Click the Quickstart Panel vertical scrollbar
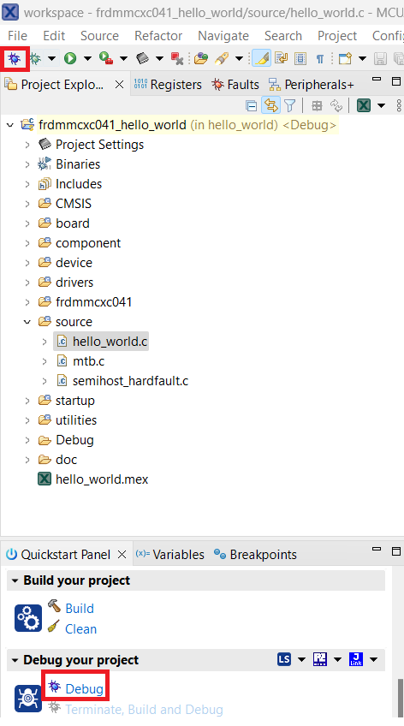The height and width of the screenshot is (726, 404). [x=401, y=698]
